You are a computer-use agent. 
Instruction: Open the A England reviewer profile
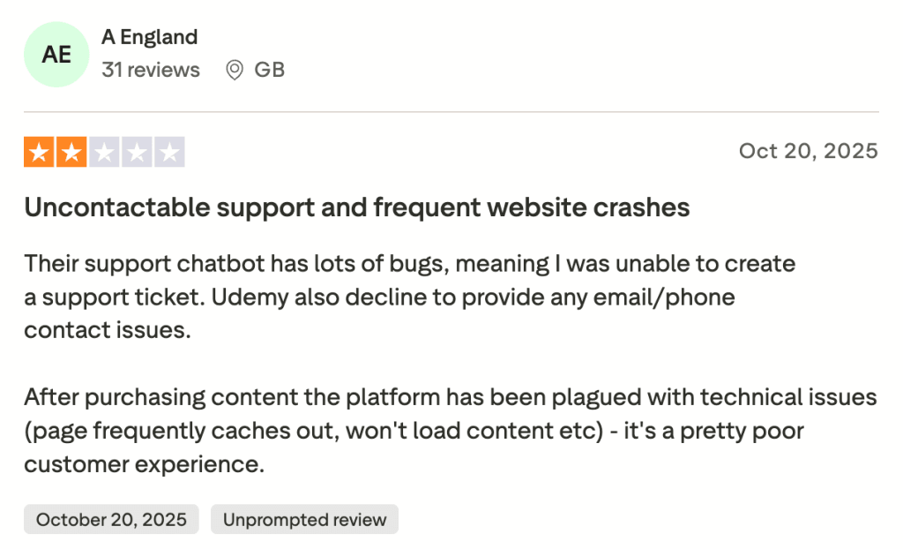149,37
